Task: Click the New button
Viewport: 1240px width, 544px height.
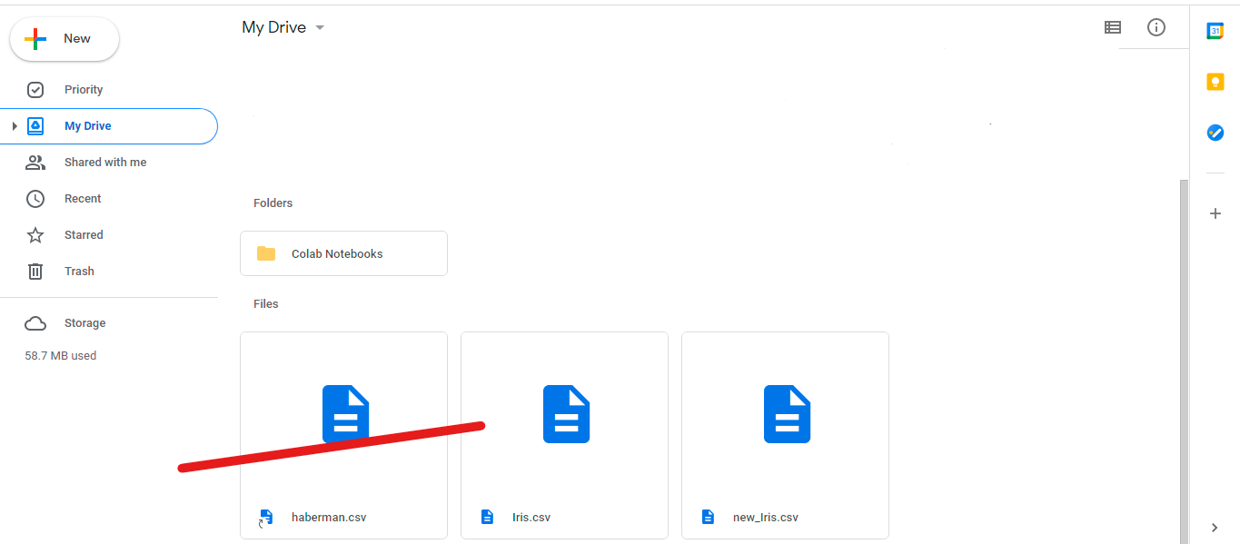Action: 64,39
